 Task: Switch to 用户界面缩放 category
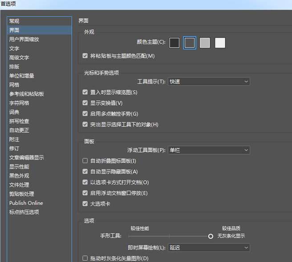tap(24, 39)
